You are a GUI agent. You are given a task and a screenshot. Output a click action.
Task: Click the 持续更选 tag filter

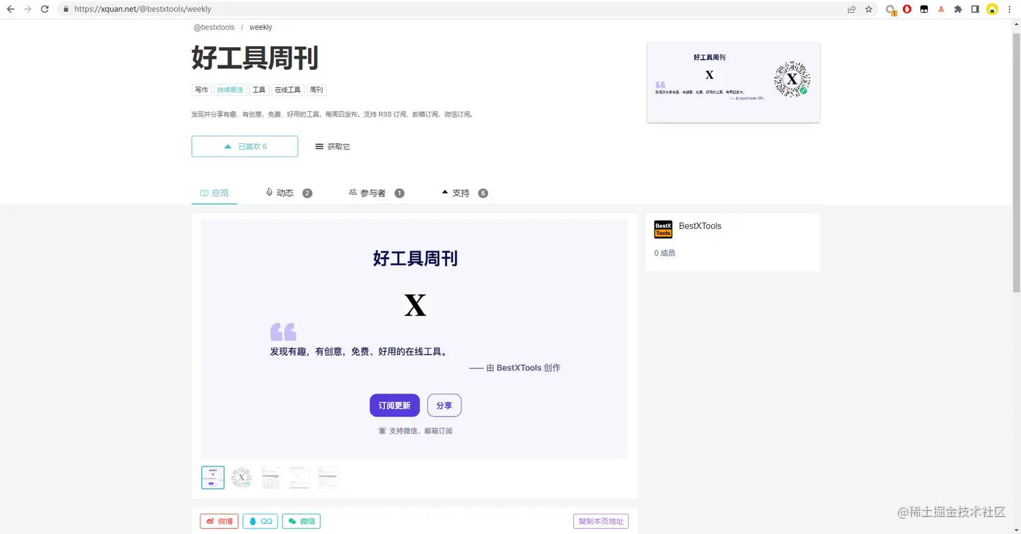tap(230, 89)
